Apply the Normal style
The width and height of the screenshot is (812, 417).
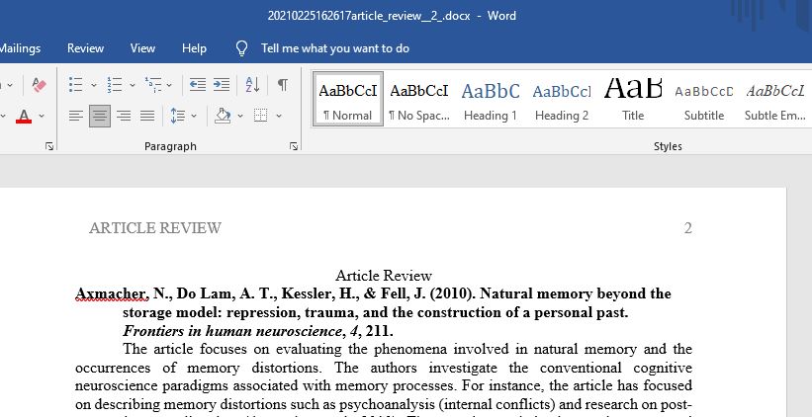click(x=348, y=99)
